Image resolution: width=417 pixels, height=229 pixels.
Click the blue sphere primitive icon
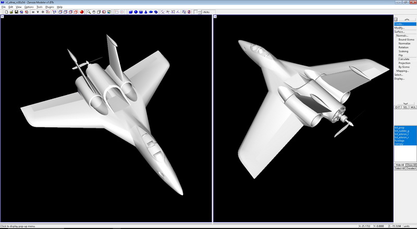click(136, 12)
